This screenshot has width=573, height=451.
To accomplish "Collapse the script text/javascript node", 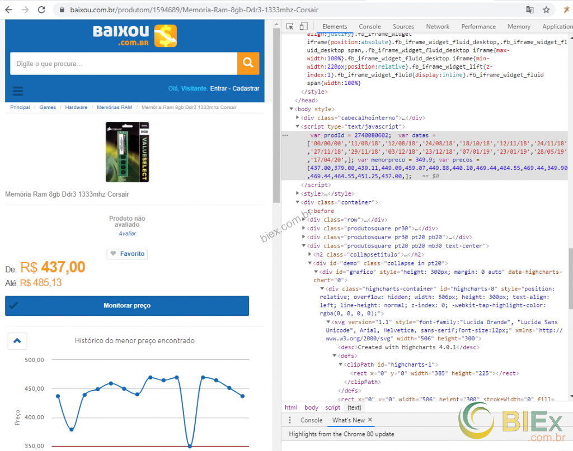I will [298, 126].
